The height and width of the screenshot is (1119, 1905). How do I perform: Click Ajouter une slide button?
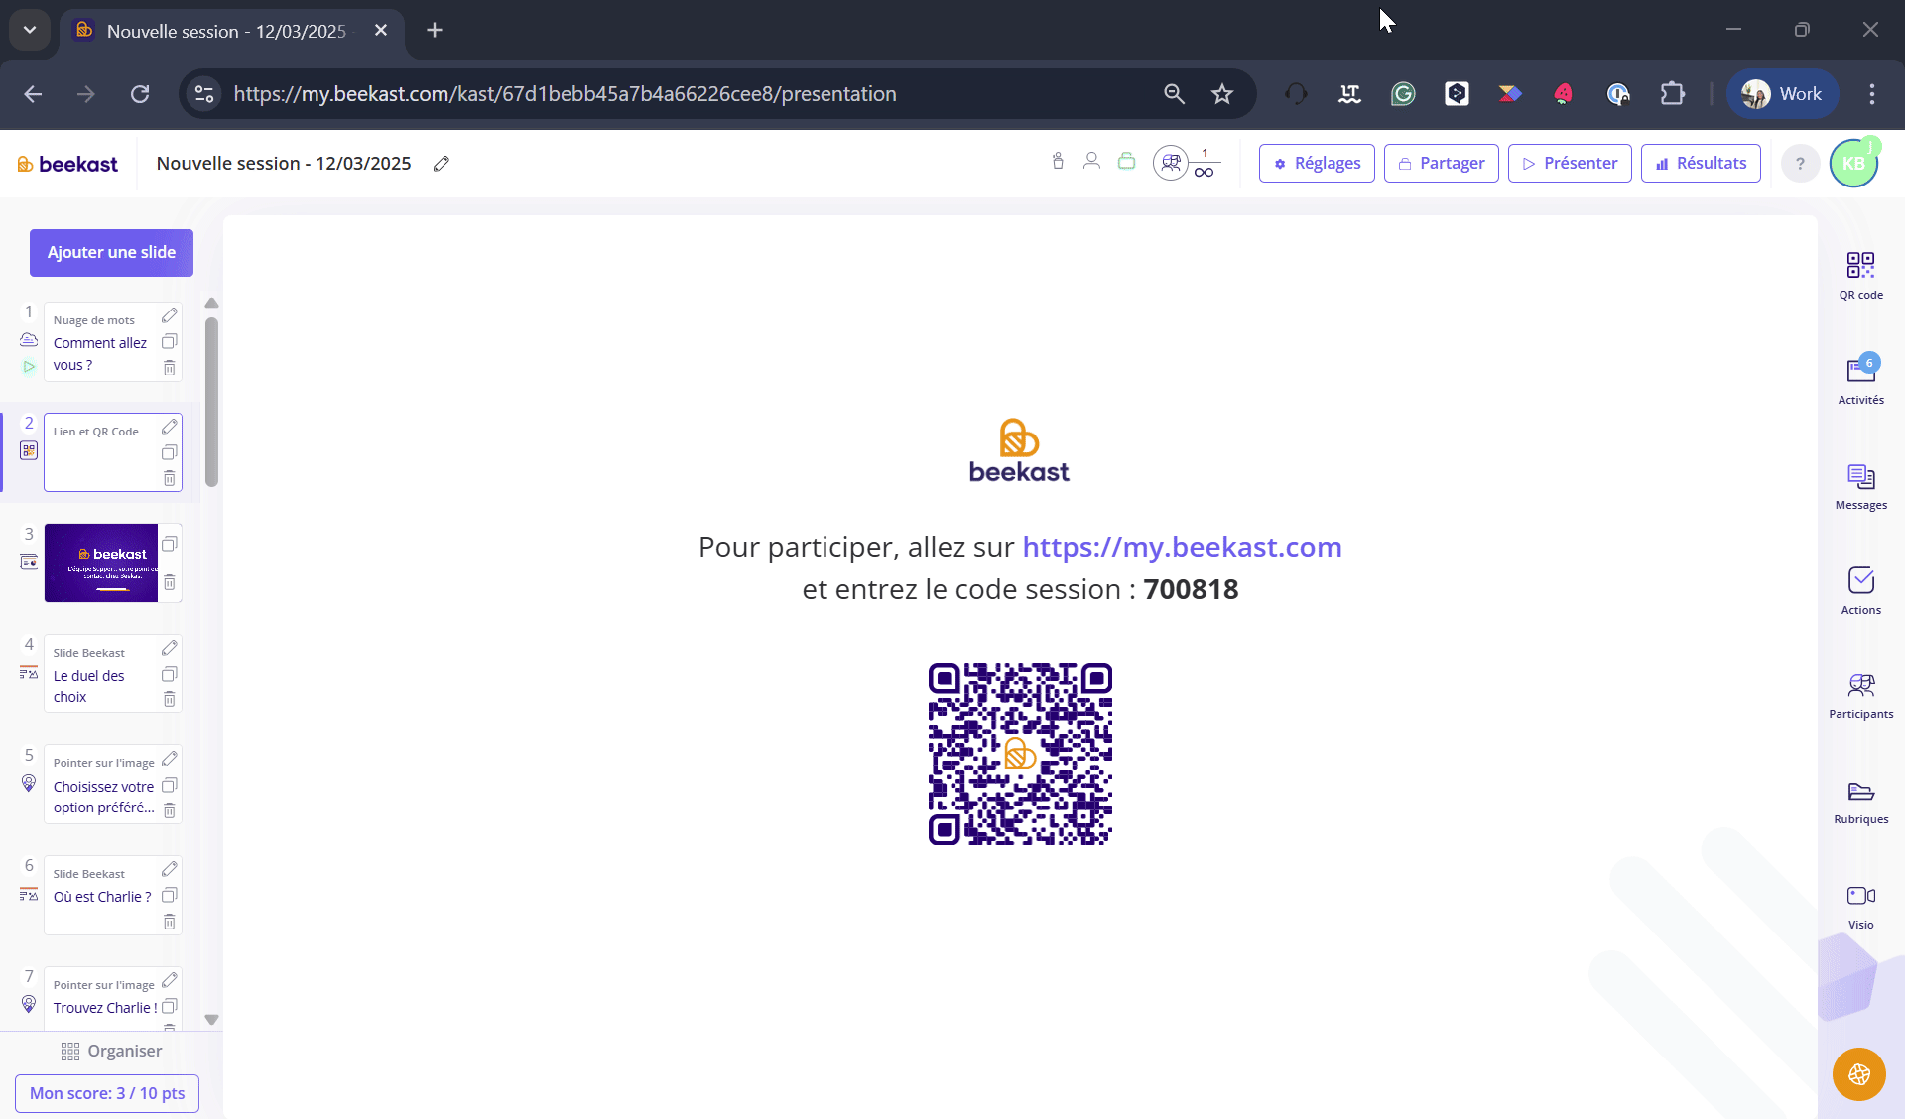111,253
